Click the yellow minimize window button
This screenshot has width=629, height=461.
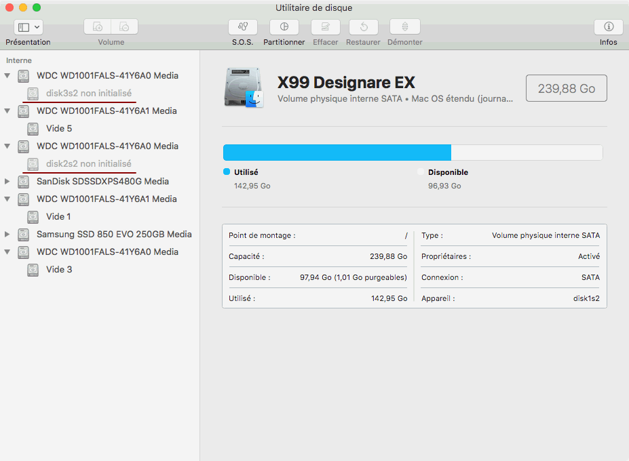tap(23, 7)
